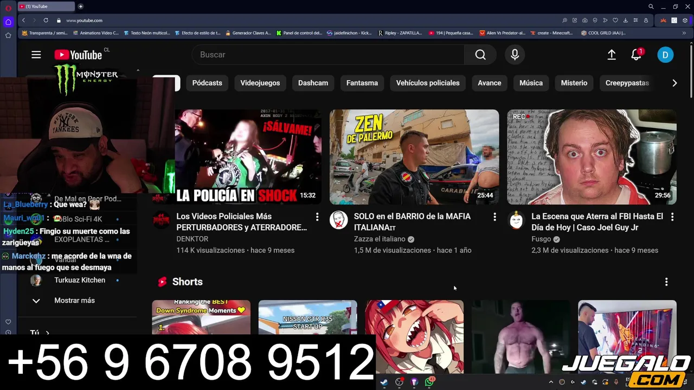This screenshot has height=390, width=694.
Task: Open options menu for the Zazza video
Action: (x=494, y=217)
